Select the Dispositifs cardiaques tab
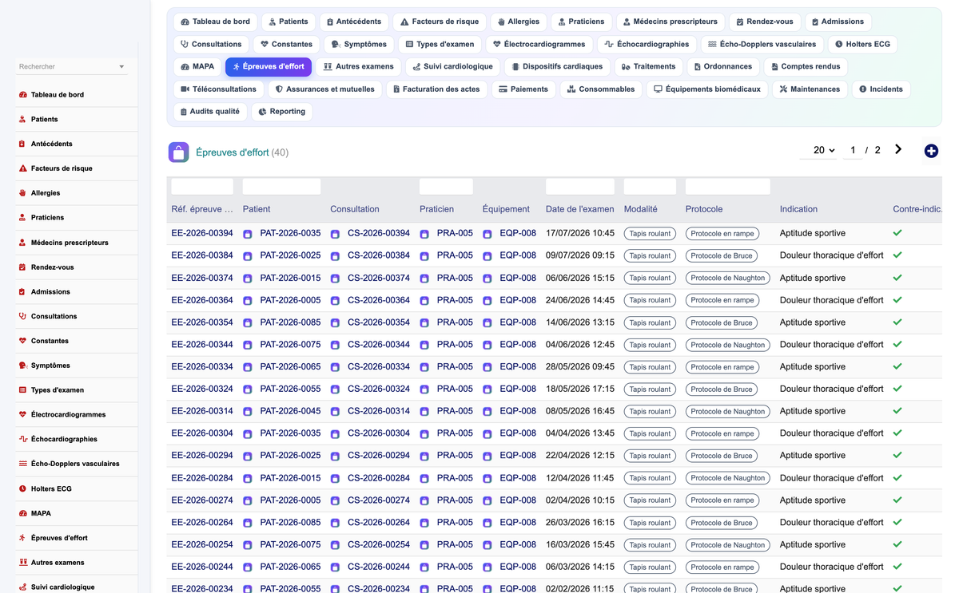This screenshot has width=959, height=593. pos(559,66)
